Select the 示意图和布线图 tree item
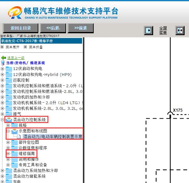 pos(33,131)
